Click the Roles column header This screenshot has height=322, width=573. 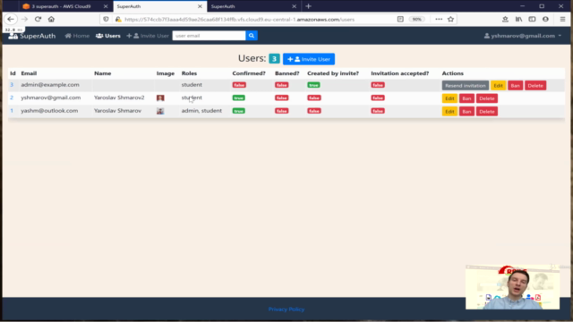[x=189, y=73]
